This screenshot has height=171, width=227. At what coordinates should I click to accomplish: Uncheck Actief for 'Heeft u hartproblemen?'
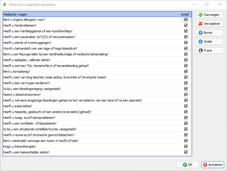[186, 25]
